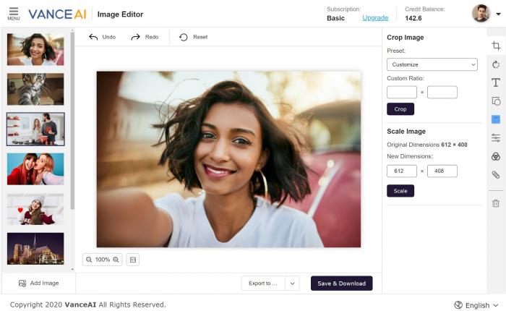Image resolution: width=506 pixels, height=311 pixels.
Task: Click the trash delete icon
Action: pyautogui.click(x=496, y=203)
